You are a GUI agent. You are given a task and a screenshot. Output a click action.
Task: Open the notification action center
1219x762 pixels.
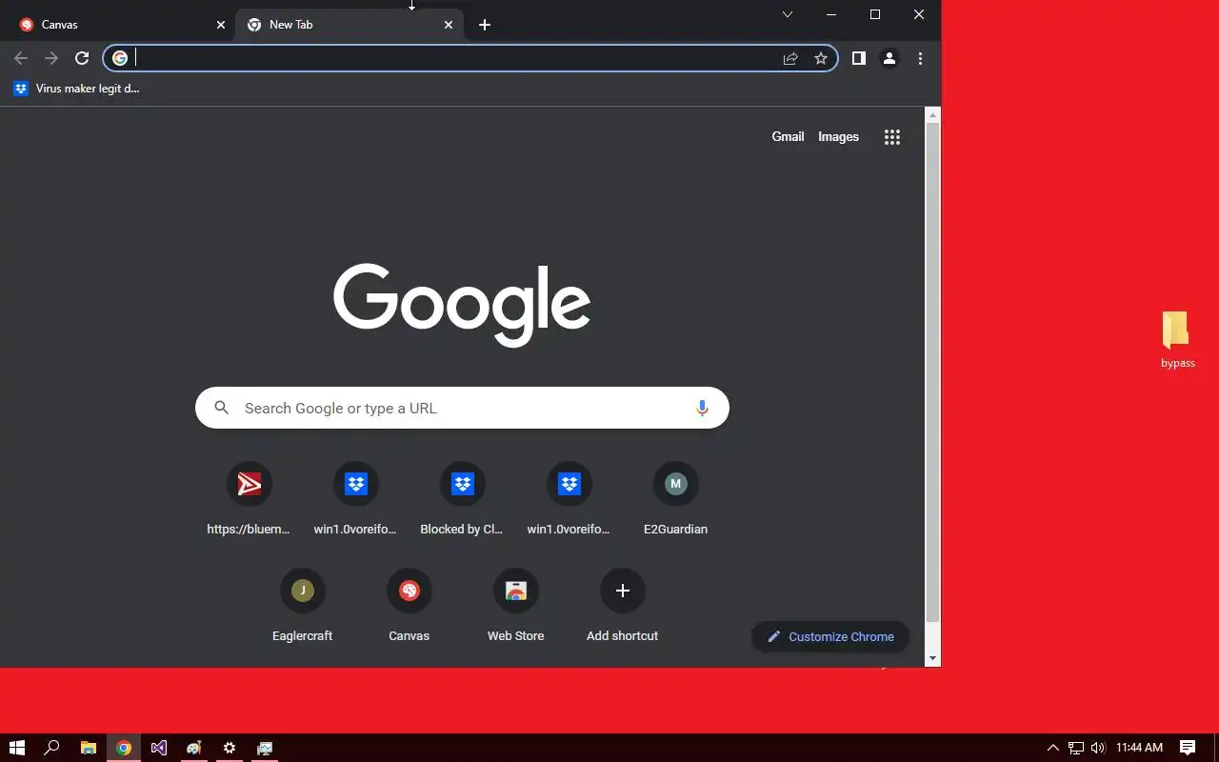1188,748
